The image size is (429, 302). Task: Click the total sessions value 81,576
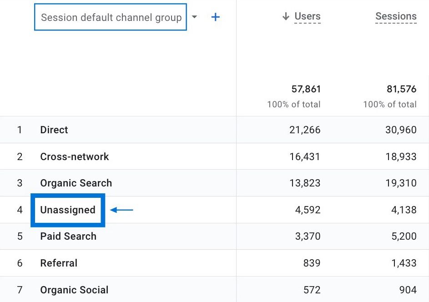coord(402,89)
